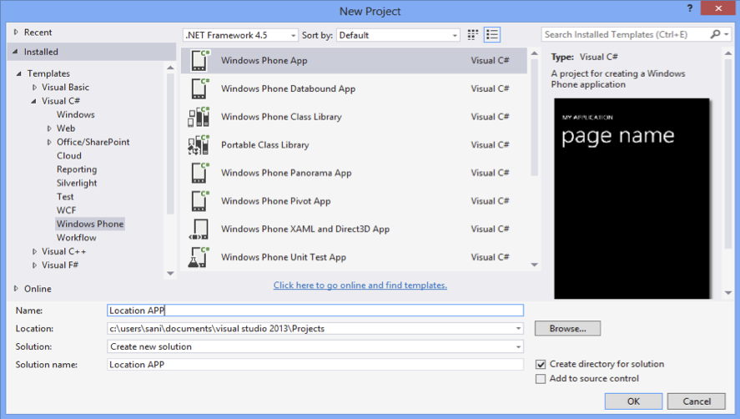The image size is (740, 419).
Task: Click the Windows Phone Unit Test App icon
Action: pyautogui.click(x=199, y=257)
